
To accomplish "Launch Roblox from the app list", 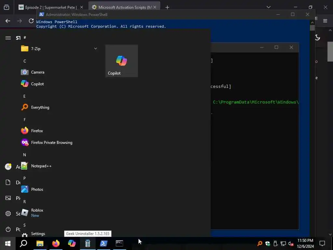I will [59, 213].
